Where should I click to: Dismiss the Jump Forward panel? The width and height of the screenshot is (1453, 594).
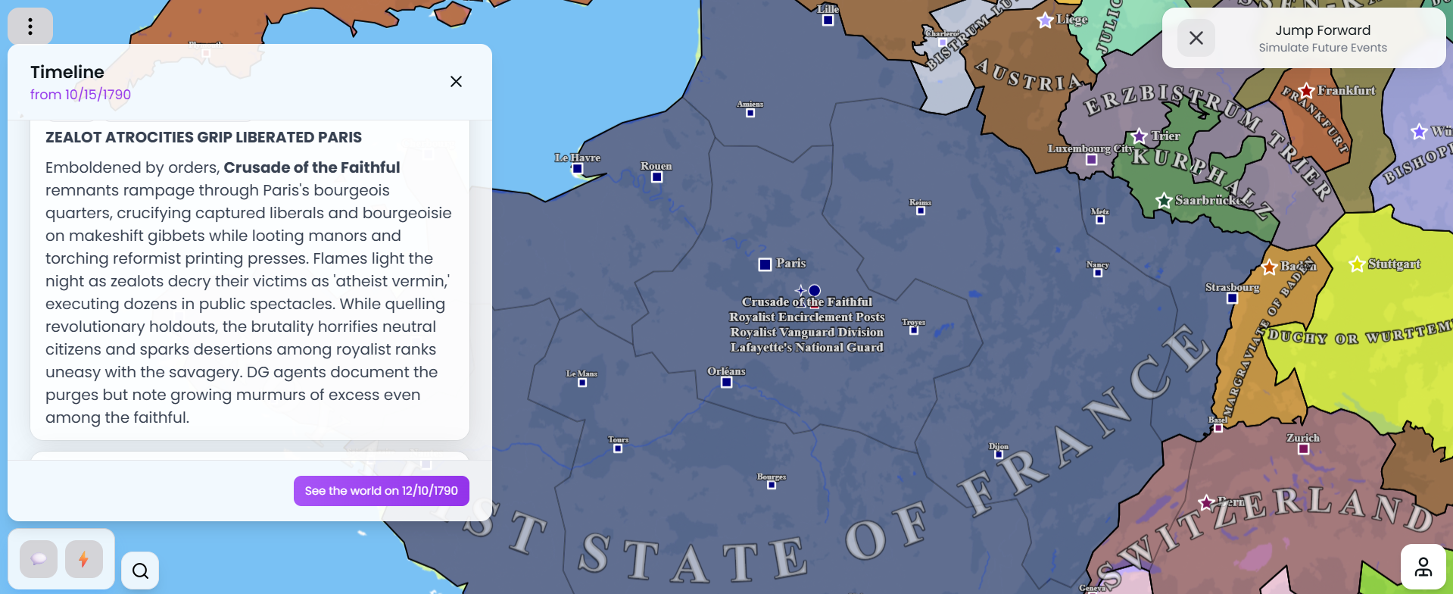click(1196, 38)
